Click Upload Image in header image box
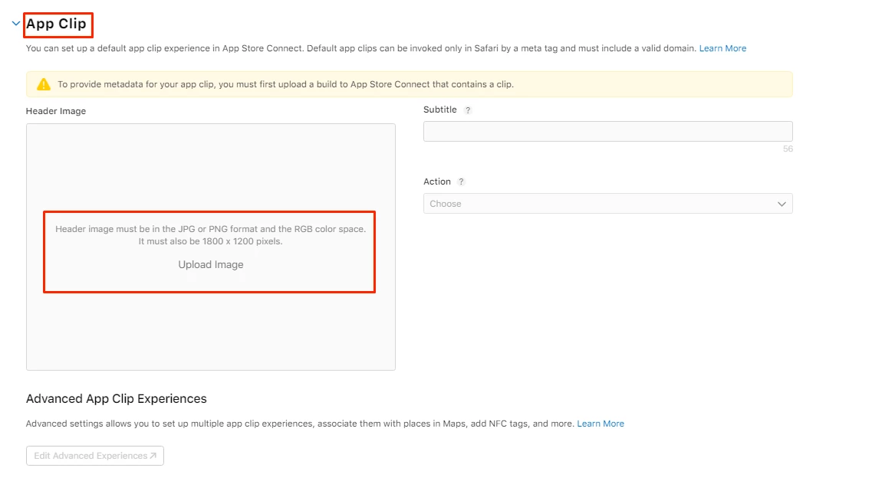Screen dimensions: 872x494 tap(211, 264)
